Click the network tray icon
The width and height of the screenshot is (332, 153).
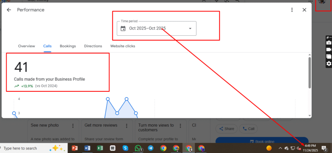click(x=293, y=148)
